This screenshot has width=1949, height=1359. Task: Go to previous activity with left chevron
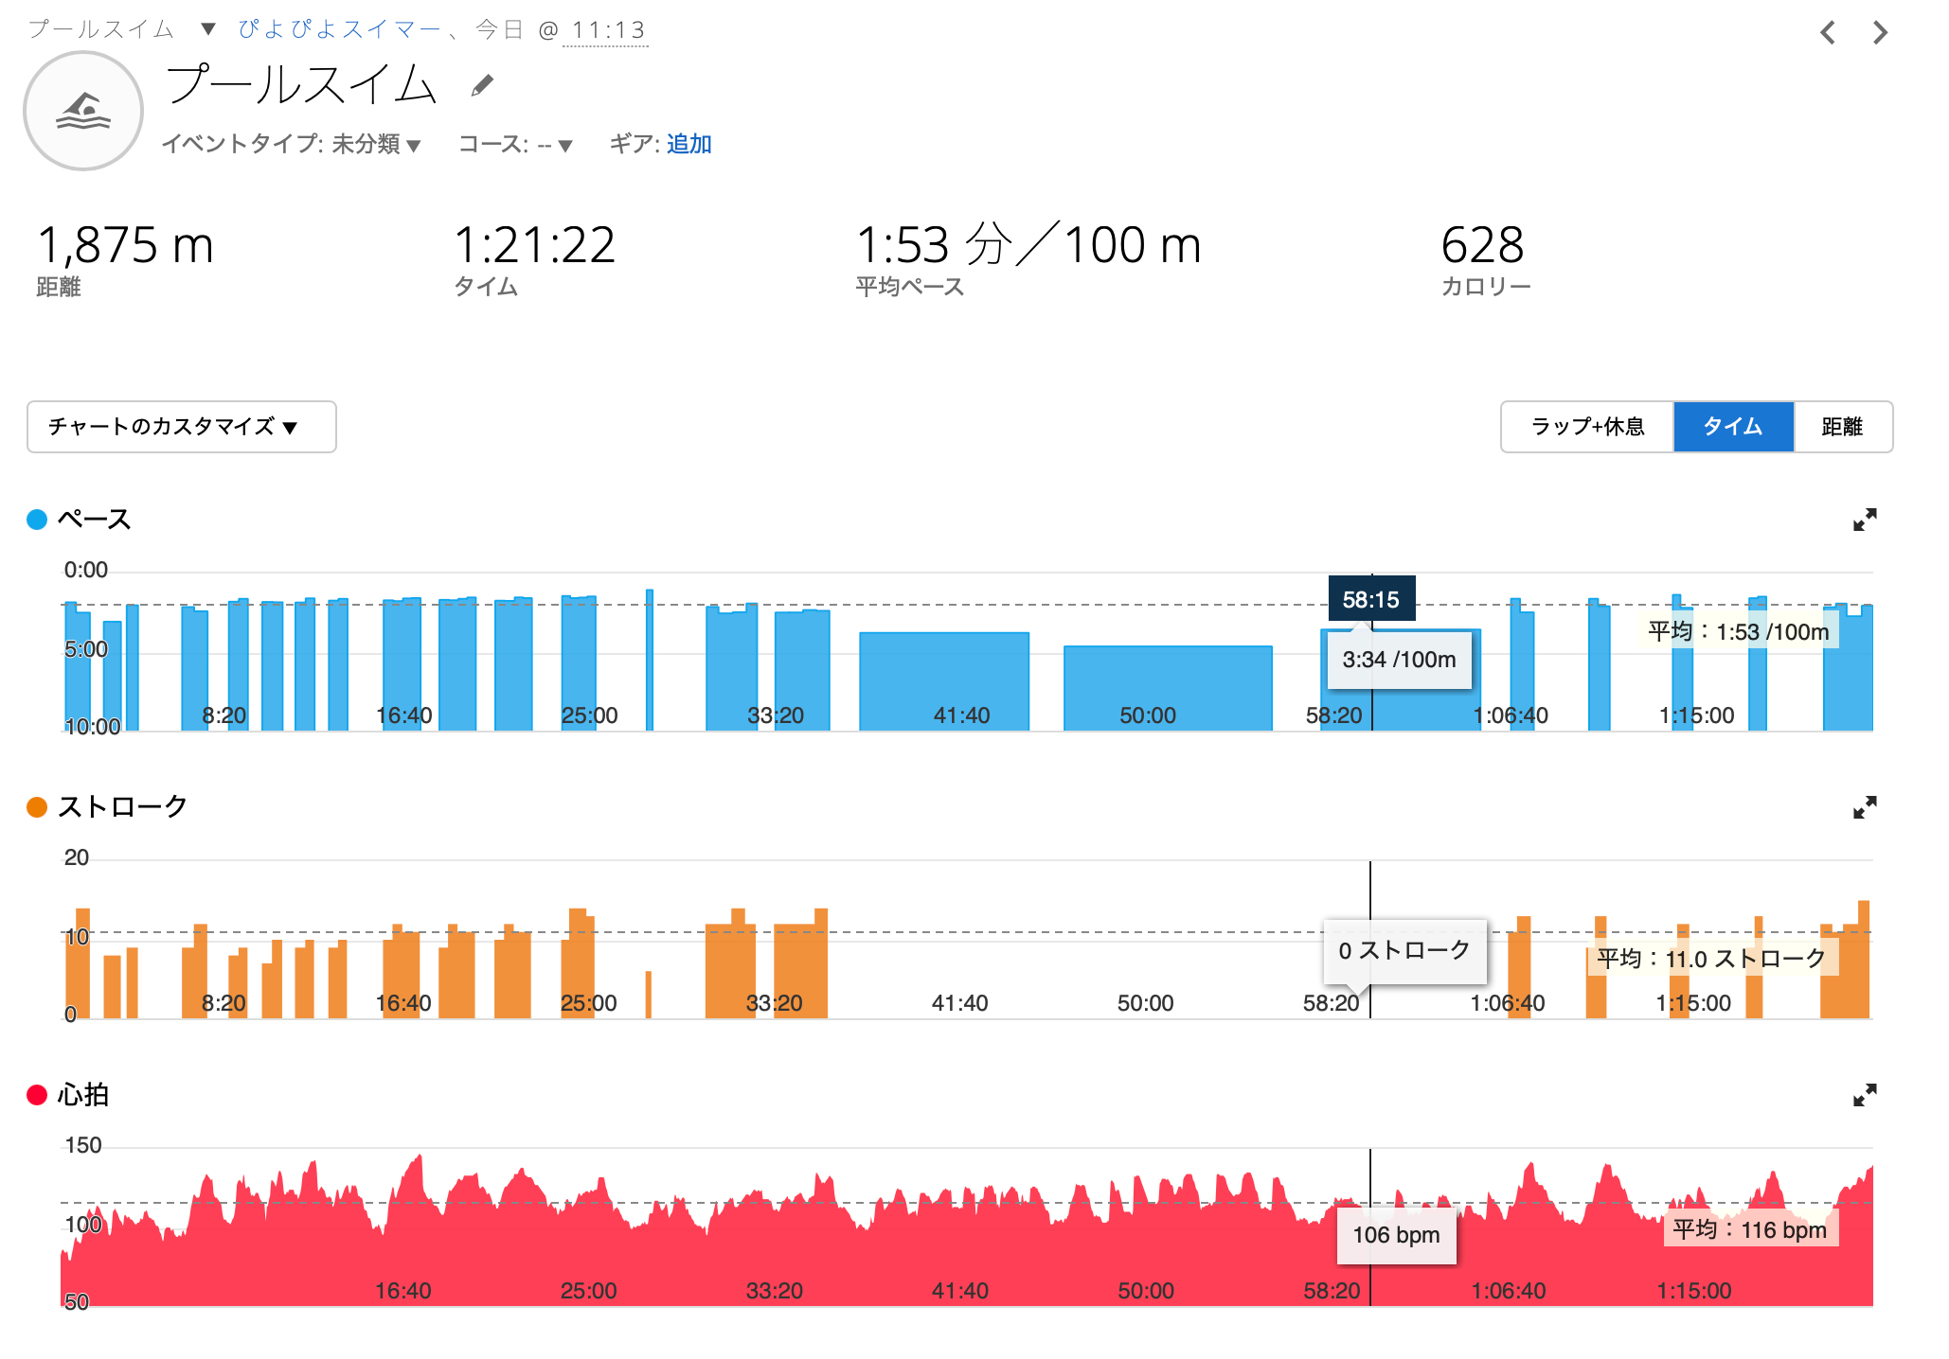[x=1828, y=33]
